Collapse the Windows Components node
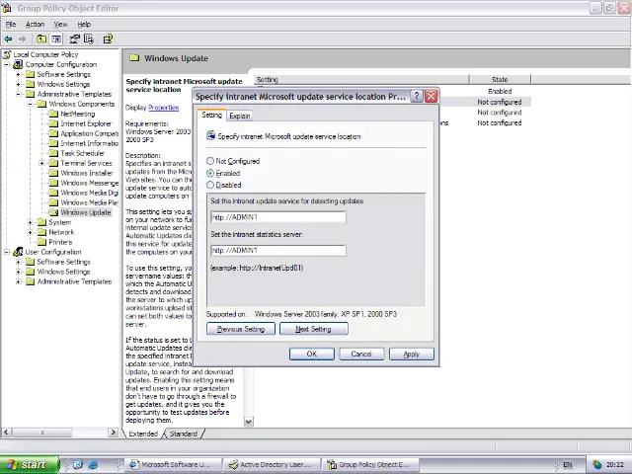The height and width of the screenshot is (474, 632). coord(31,104)
